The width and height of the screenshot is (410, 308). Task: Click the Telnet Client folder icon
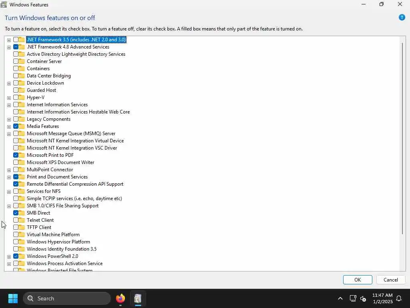[22, 220]
